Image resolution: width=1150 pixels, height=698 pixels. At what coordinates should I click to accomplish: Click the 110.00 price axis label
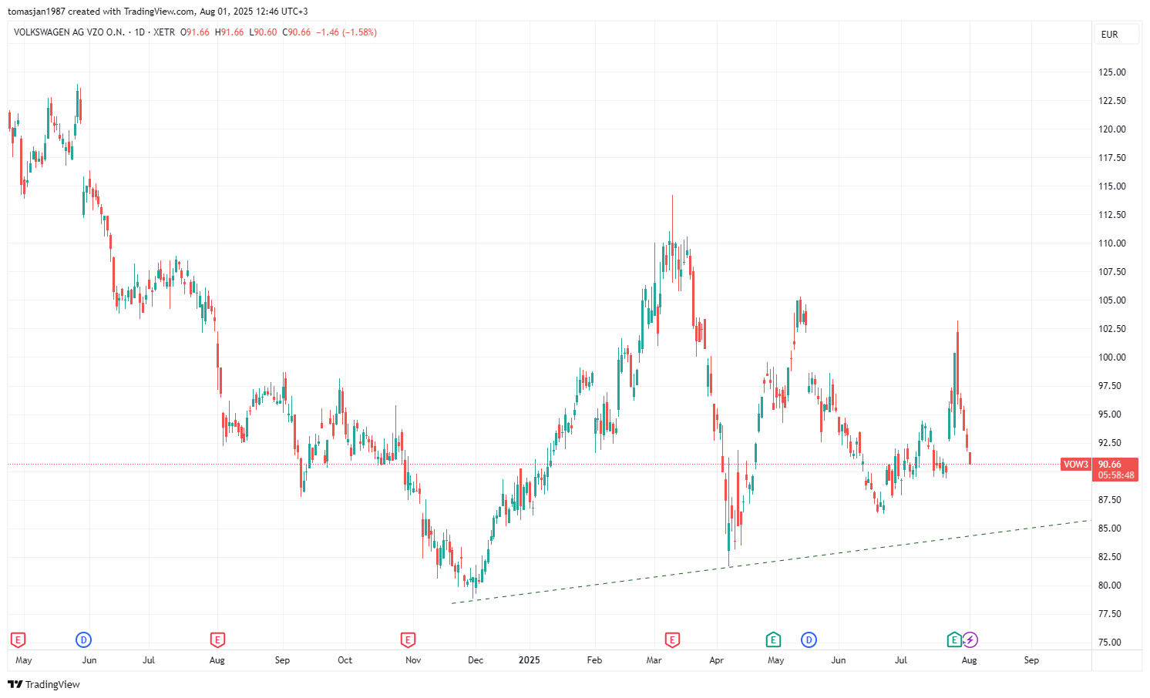(x=1112, y=243)
